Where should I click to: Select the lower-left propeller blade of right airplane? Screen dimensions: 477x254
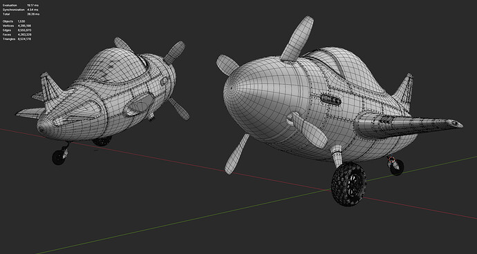(x=236, y=154)
